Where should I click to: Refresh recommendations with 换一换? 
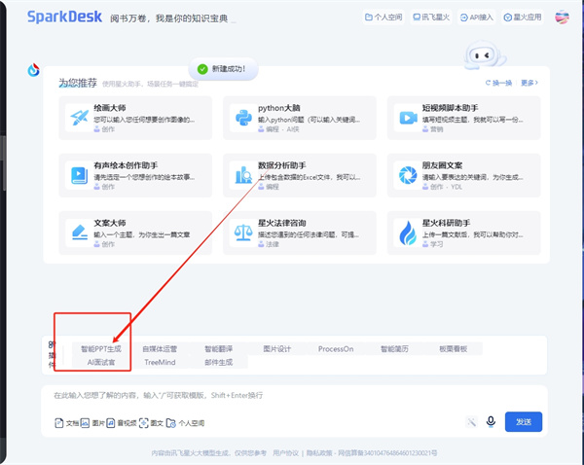click(498, 83)
